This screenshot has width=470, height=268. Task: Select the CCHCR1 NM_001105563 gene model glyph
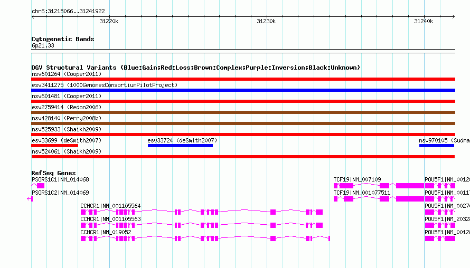(x=202, y=225)
